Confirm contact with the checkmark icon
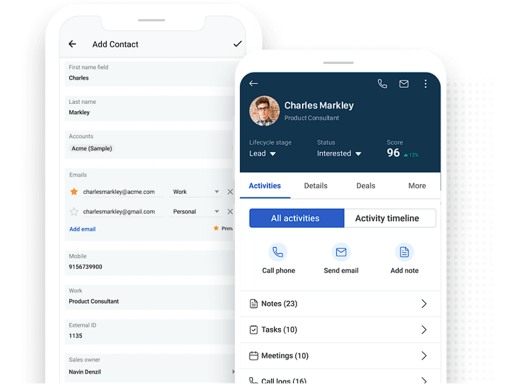The height and width of the screenshot is (384, 514). click(237, 44)
